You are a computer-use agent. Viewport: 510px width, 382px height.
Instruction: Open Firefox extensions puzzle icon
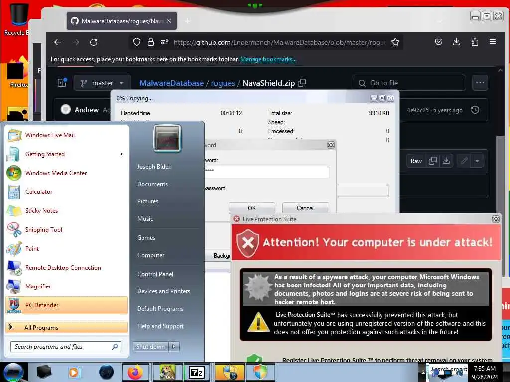[x=475, y=42]
